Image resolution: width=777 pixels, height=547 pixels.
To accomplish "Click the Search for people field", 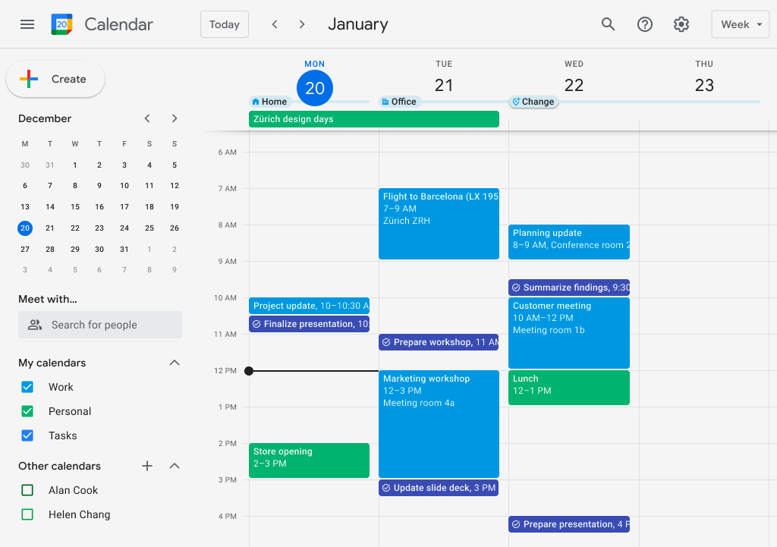I will pyautogui.click(x=100, y=325).
